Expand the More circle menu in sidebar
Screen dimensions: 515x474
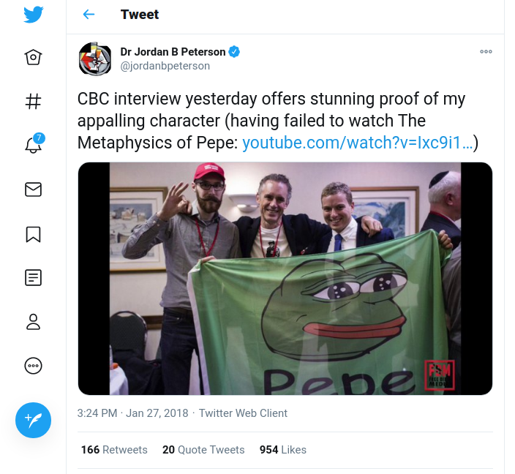33,366
